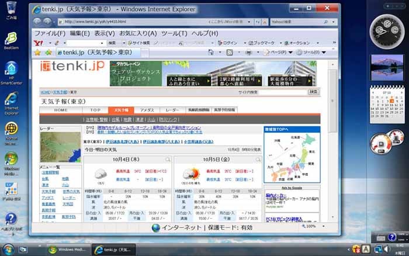Click the pencil icon on the Yahoo toolbar
409x256 pixels.
tap(57, 43)
